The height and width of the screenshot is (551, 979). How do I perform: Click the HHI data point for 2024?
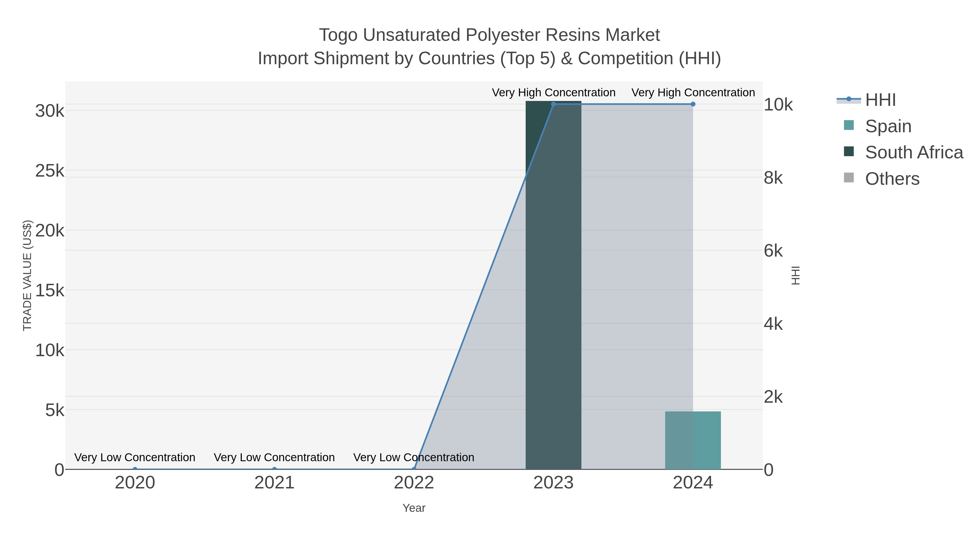[693, 104]
